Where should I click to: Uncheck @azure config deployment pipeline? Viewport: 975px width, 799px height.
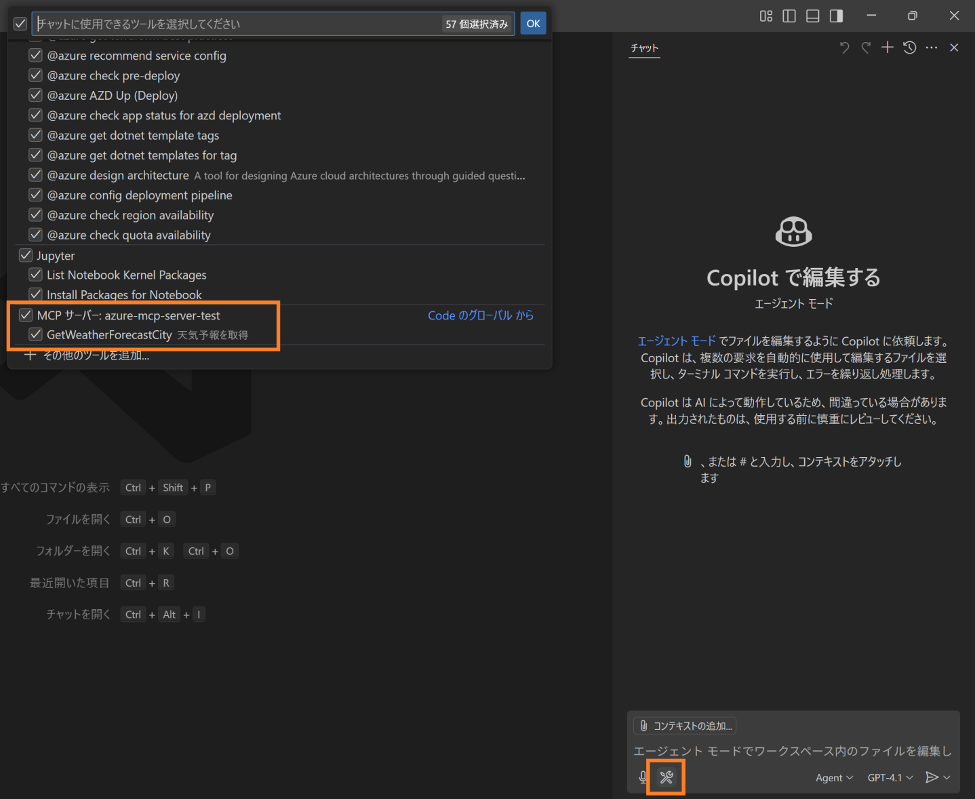point(36,195)
